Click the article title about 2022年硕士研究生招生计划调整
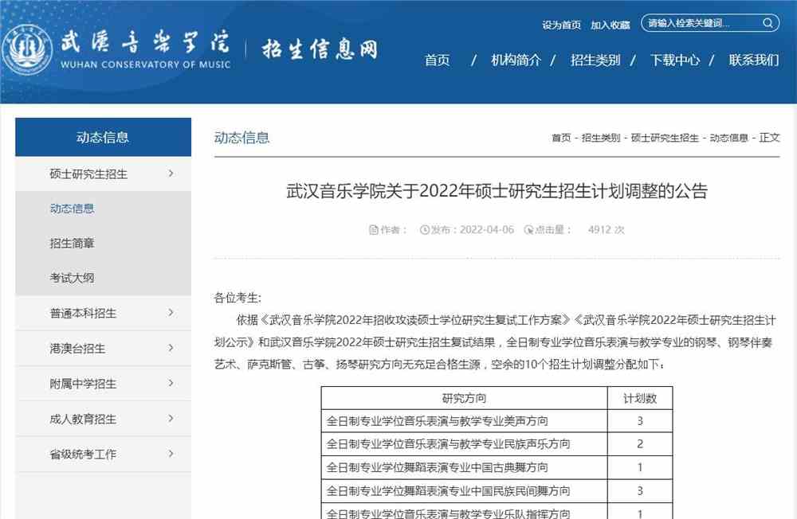Screen dimensions: 797x519 [497, 191]
